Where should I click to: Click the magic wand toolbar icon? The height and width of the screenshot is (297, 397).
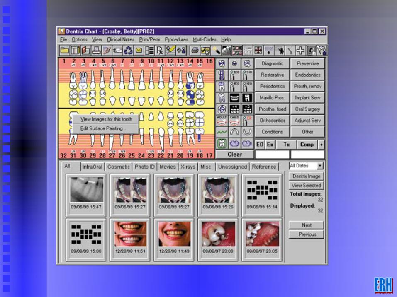click(x=216, y=50)
